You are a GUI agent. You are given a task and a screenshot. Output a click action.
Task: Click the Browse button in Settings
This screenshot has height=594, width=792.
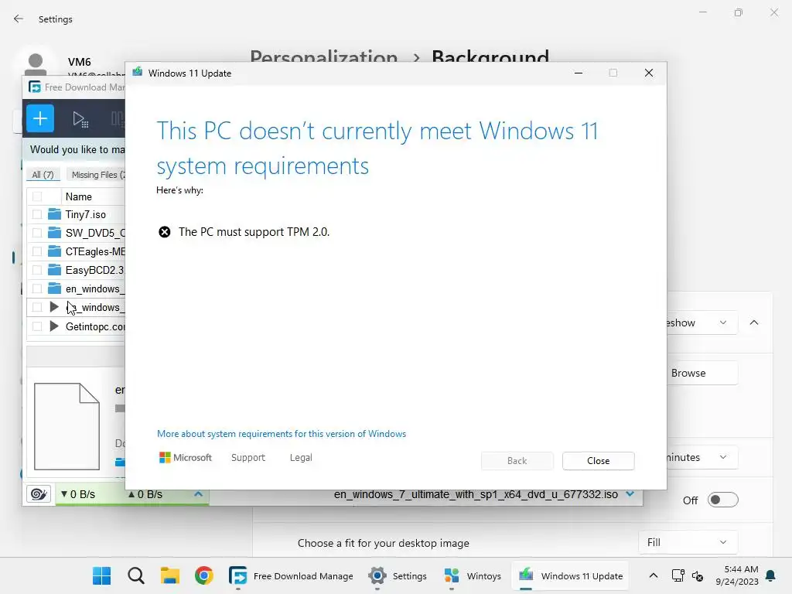coord(702,374)
